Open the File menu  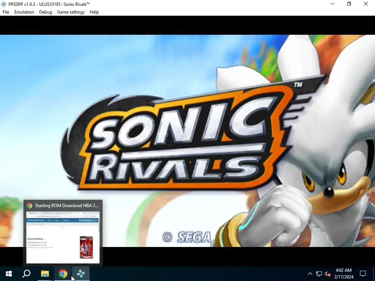click(x=6, y=12)
